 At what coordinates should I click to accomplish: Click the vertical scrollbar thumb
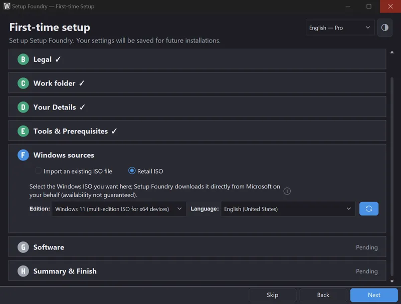392,176
